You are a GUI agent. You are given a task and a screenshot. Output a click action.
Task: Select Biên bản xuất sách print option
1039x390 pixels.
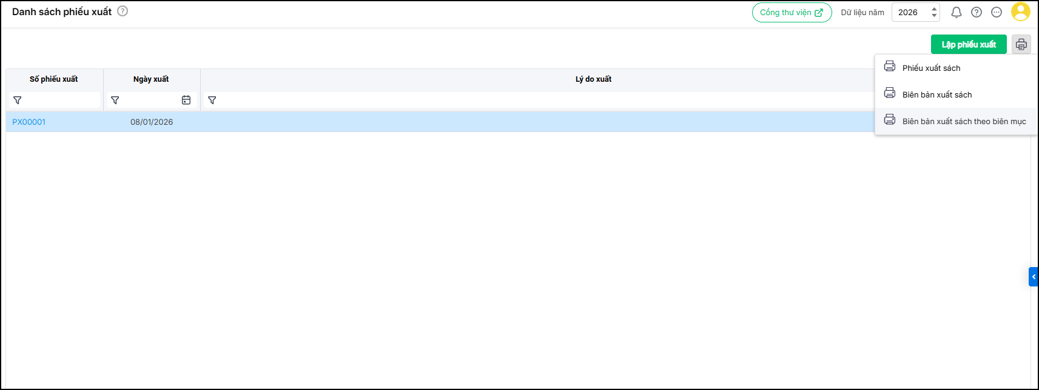coord(936,94)
